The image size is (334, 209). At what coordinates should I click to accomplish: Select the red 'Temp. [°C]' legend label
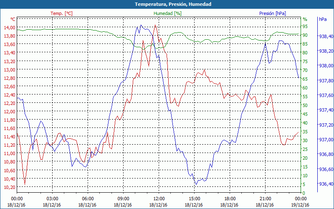[61, 13]
